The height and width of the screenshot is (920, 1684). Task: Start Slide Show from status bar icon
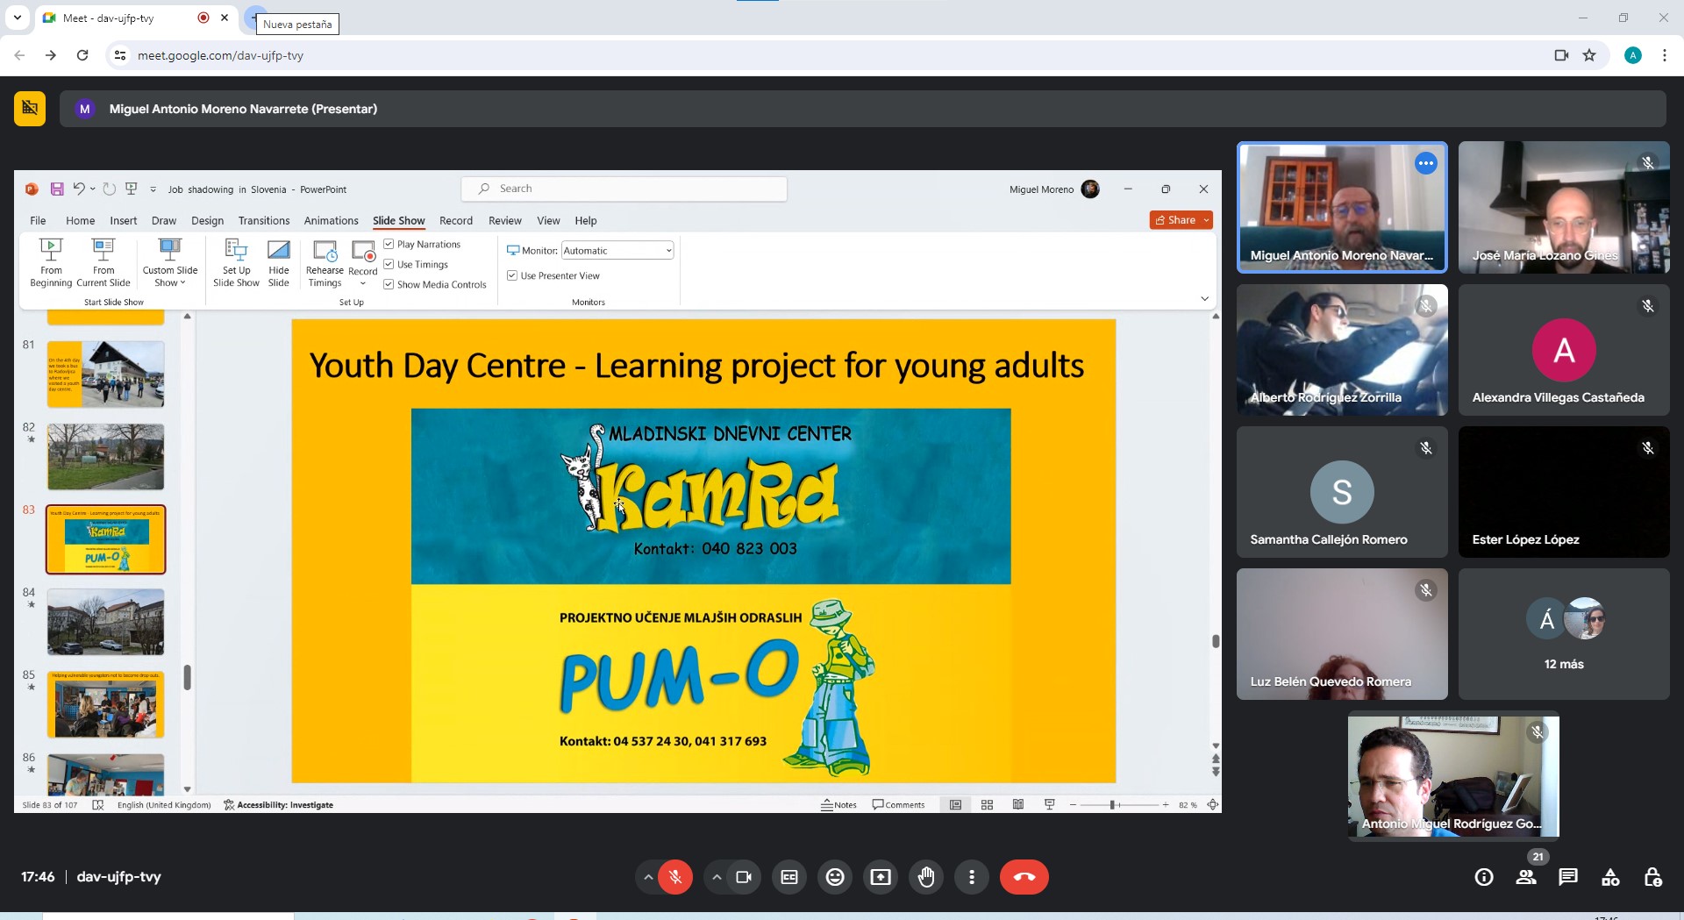click(x=1049, y=805)
